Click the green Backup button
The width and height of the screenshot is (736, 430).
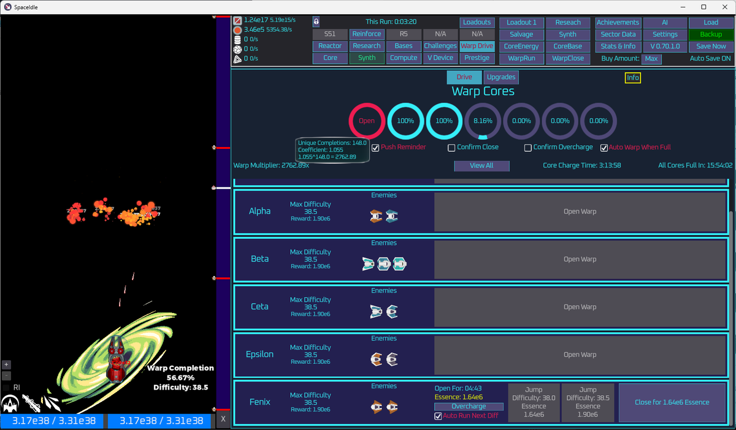pos(711,34)
